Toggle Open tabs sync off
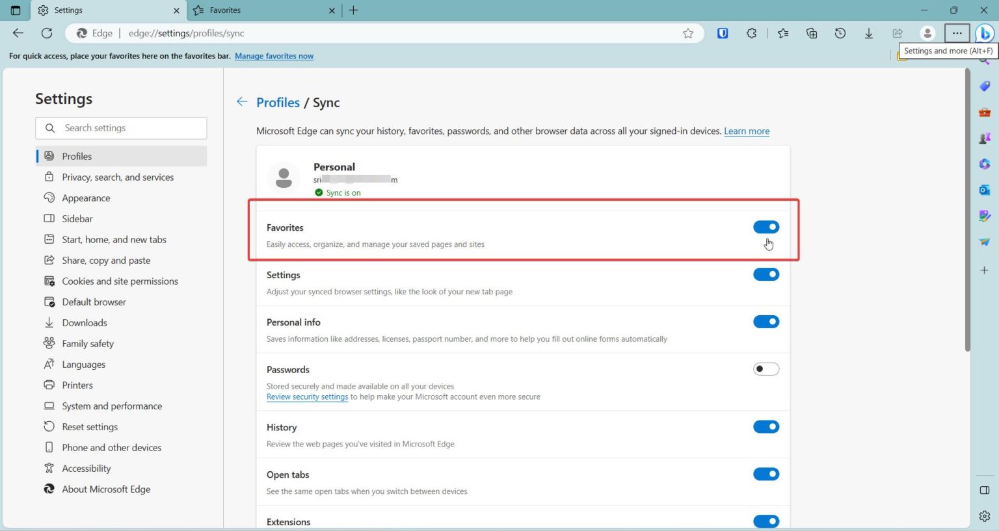 766,474
